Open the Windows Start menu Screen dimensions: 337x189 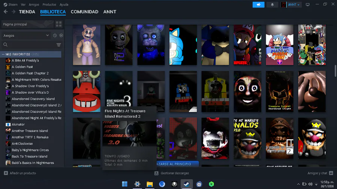[125, 184]
